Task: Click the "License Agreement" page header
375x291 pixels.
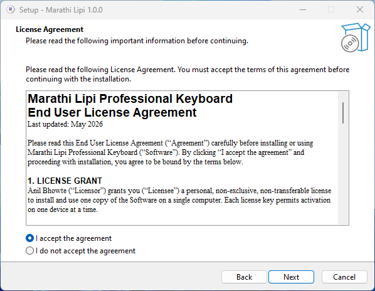Action: click(50, 29)
